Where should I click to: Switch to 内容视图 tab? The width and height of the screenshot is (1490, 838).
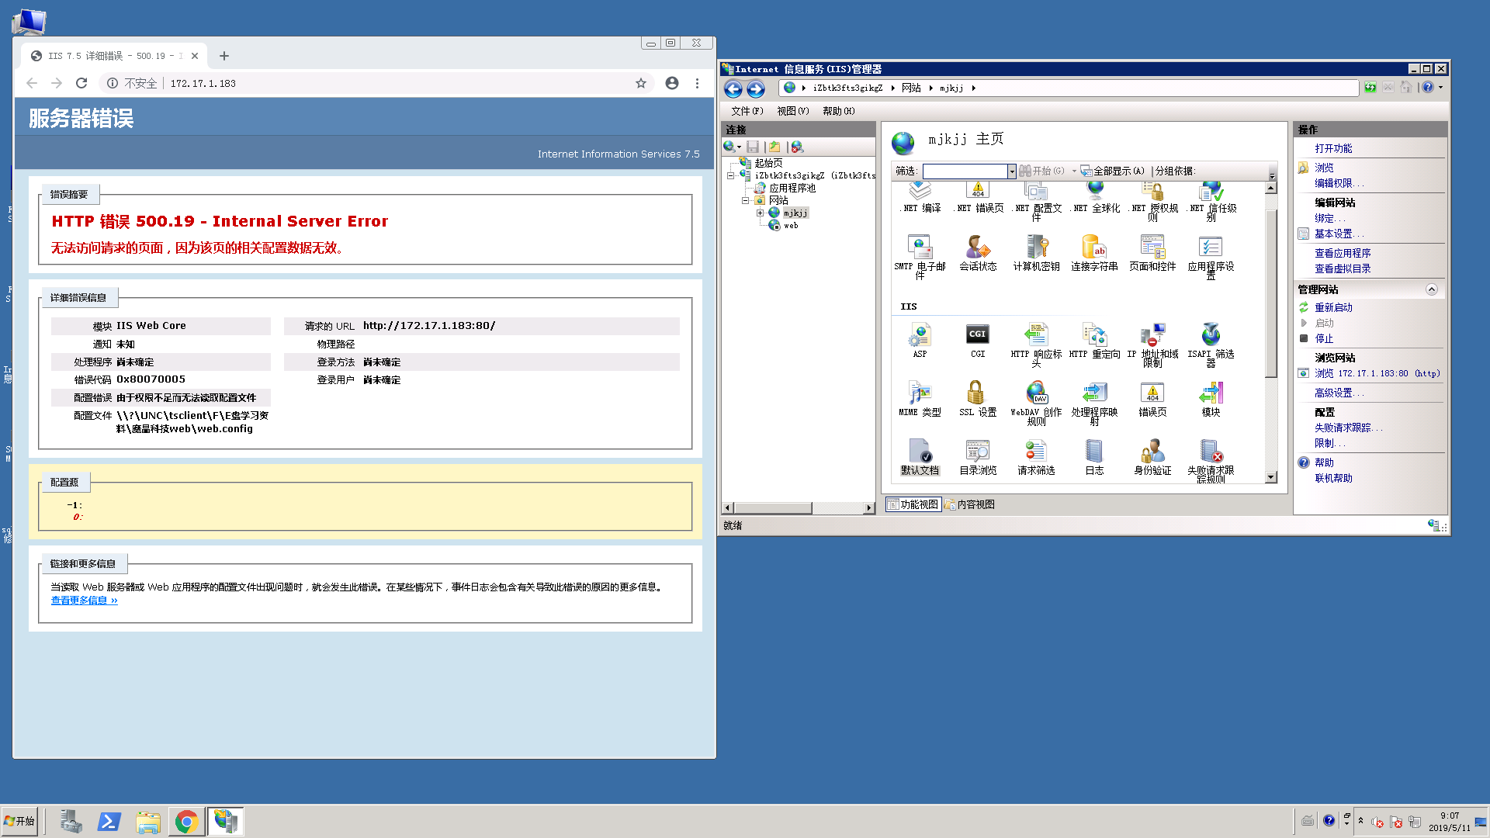pyautogui.click(x=970, y=504)
